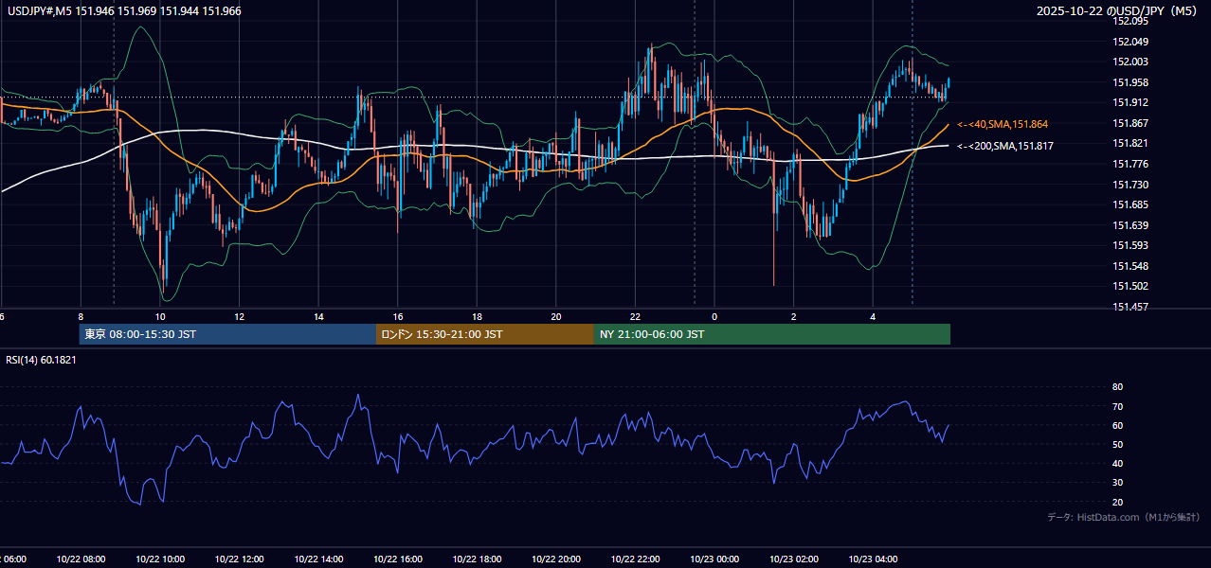This screenshot has width=1211, height=568.
Task: Click the 10/22 08:00 date axis label
Action: (81, 559)
